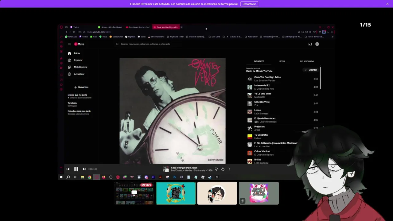Screen dimensions: 393x221
Task: Dismiss the Streamer mode banner
Action: [x=387, y=4]
